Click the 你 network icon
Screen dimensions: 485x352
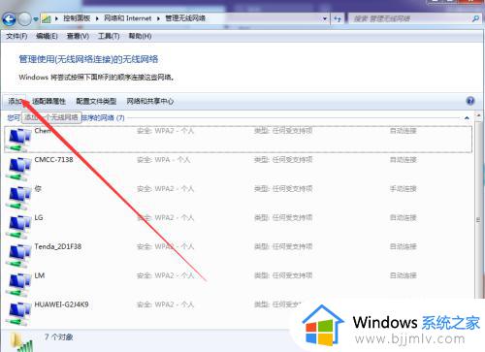coord(19,198)
